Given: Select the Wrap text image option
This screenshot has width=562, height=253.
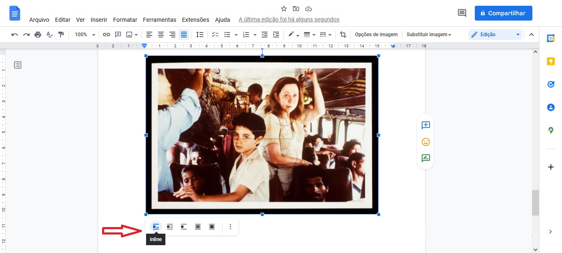Looking at the screenshot, I should 170,227.
